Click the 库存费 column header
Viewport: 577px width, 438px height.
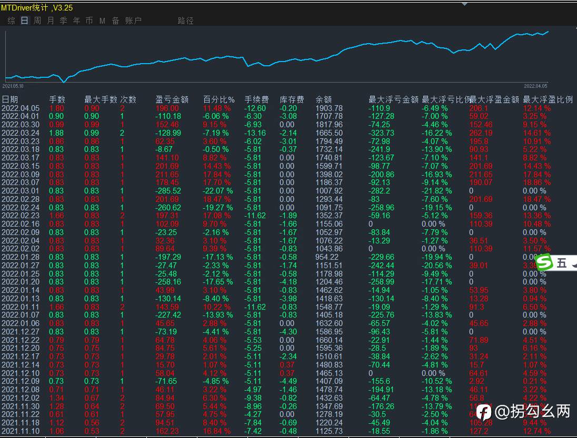pos(292,99)
